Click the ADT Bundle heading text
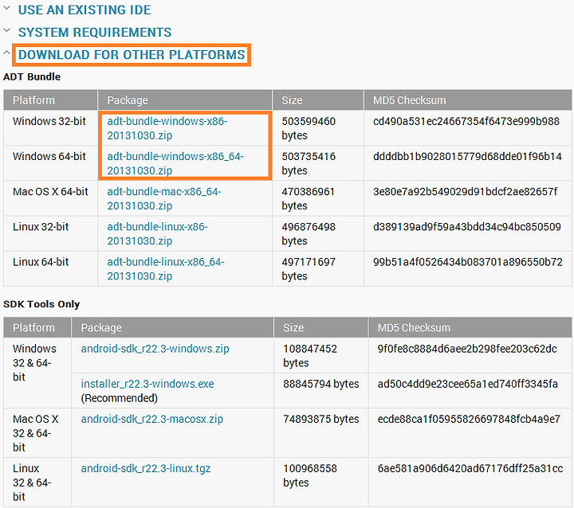The height and width of the screenshot is (508, 574). click(32, 76)
